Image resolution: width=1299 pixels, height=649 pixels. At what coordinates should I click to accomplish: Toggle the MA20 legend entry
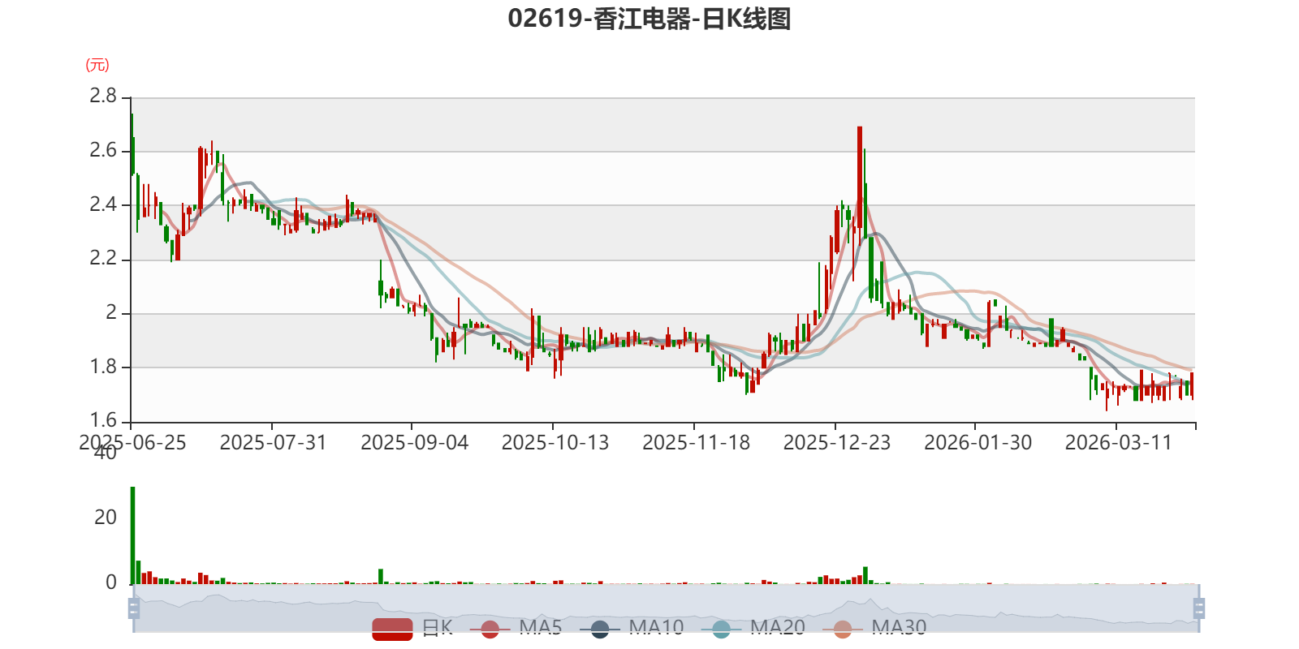[753, 629]
